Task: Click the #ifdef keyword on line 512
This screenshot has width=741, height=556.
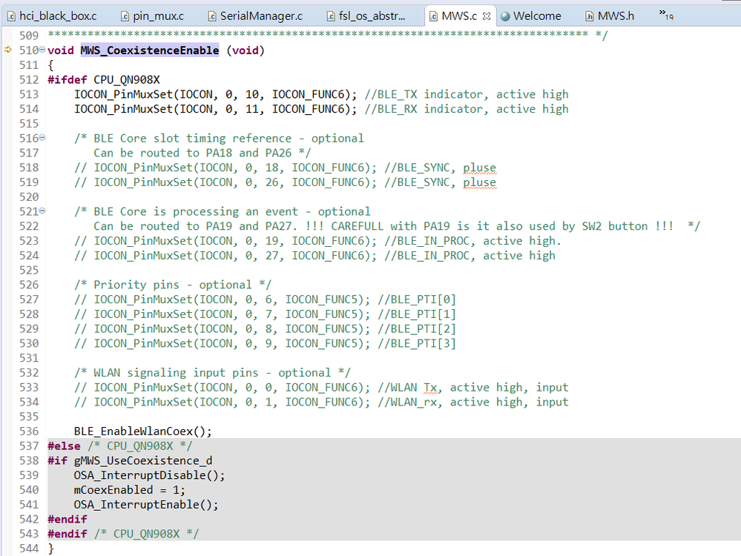Action: click(67, 79)
